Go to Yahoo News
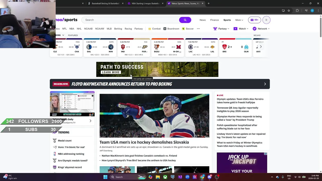Screen dimensions: 322x181 coord(203,20)
